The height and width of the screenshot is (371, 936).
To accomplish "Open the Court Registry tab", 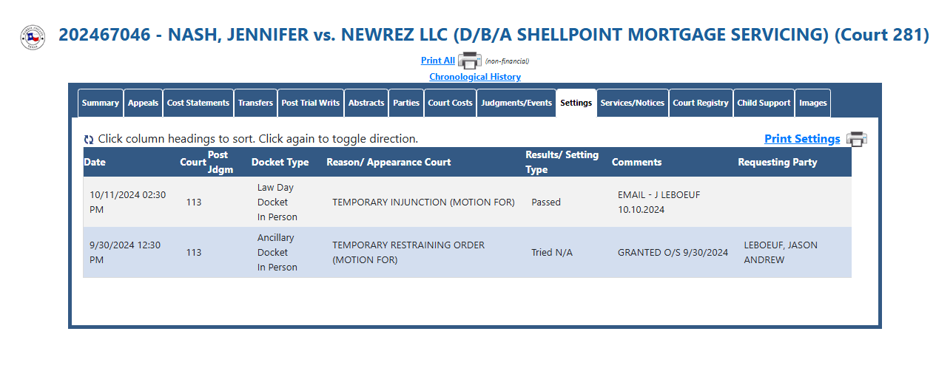I will pos(701,103).
